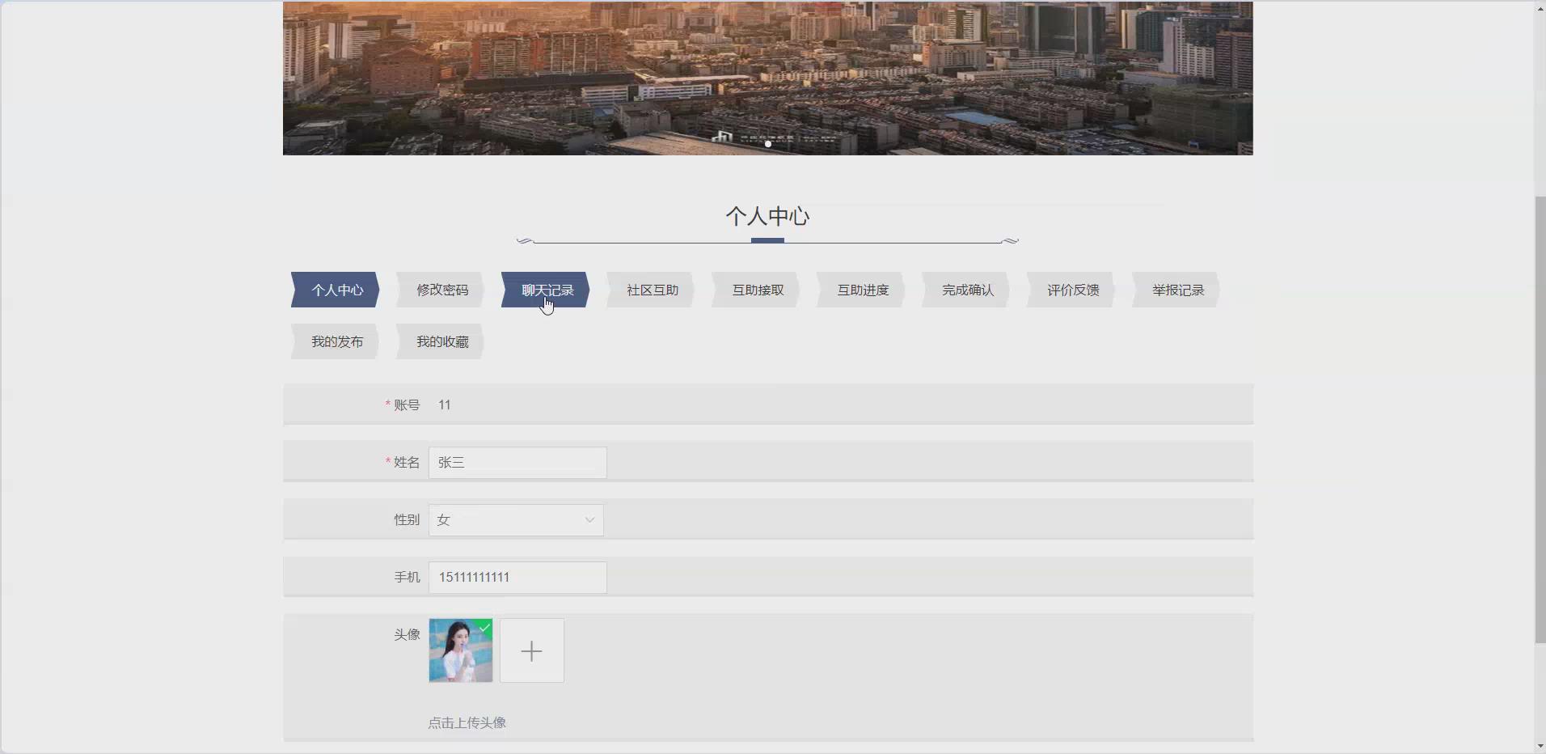Switch to 我的发布 tab
The height and width of the screenshot is (754, 1546).
336,341
